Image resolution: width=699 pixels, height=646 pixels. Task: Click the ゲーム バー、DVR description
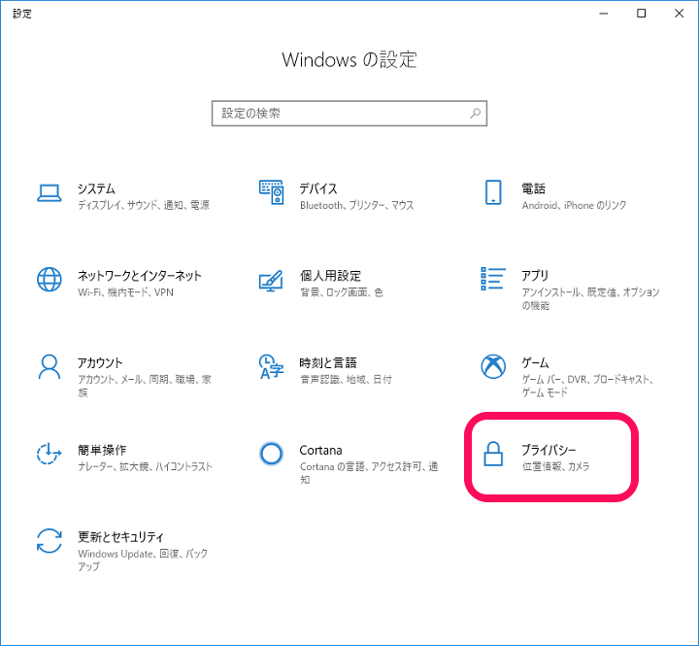[587, 386]
